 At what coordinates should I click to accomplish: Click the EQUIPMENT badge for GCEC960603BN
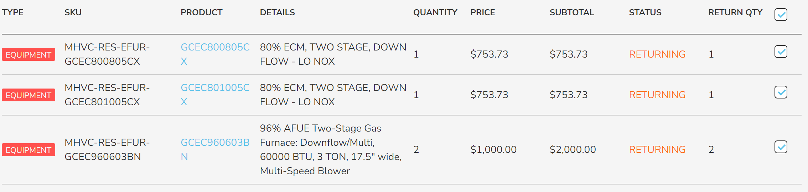(x=29, y=150)
